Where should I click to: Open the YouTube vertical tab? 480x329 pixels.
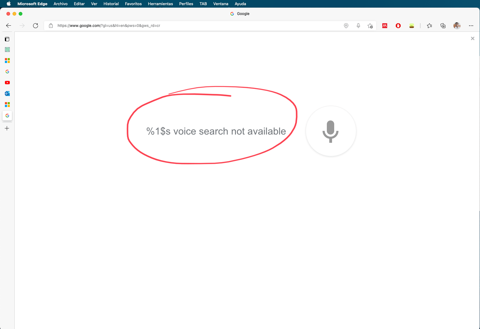tap(7, 83)
